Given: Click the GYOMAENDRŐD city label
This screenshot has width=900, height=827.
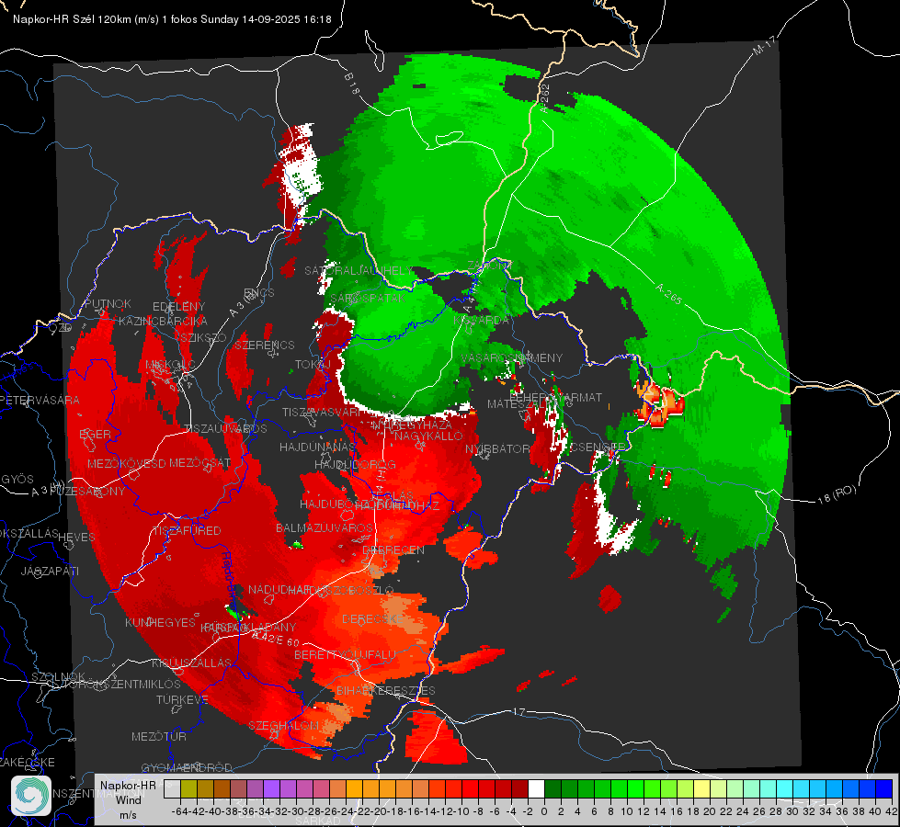Looking at the screenshot, I should [187, 768].
